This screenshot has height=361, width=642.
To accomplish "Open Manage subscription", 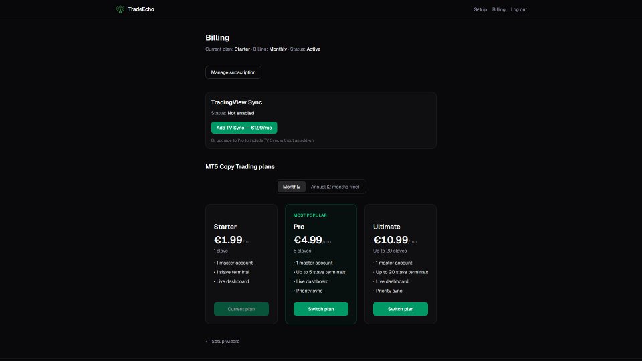I will 233,72.
